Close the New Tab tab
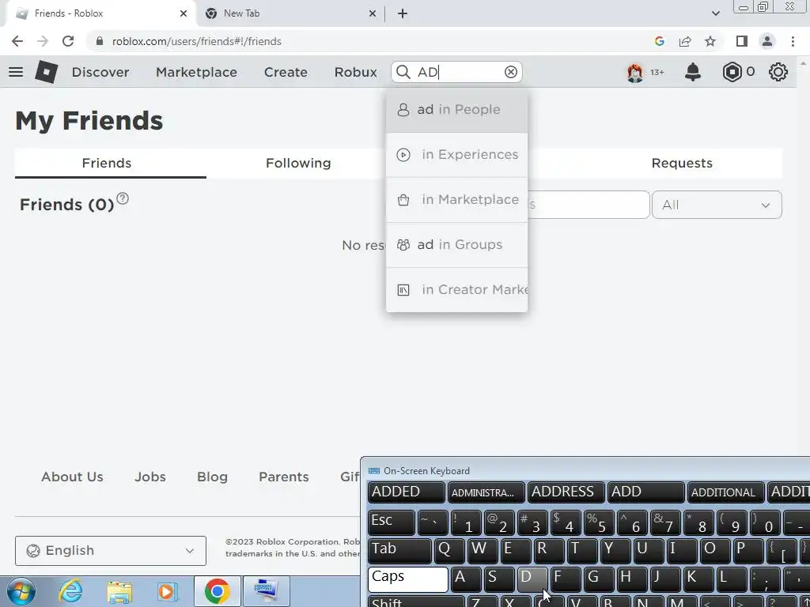 click(x=373, y=14)
